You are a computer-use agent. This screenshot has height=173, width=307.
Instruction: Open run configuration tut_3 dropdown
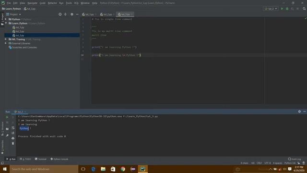(x=271, y=9)
